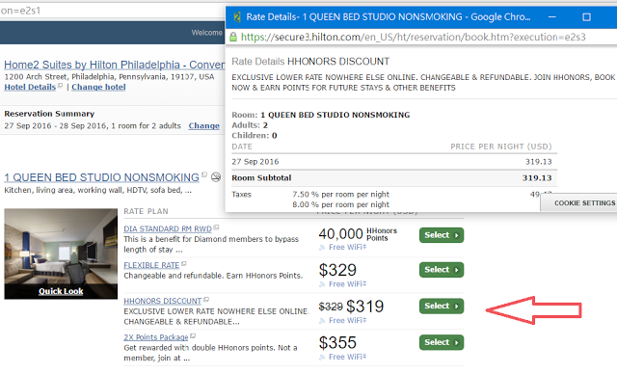This screenshot has height=374, width=617.
Task: Select the 40,000 HHonors Points rate
Action: (x=442, y=235)
